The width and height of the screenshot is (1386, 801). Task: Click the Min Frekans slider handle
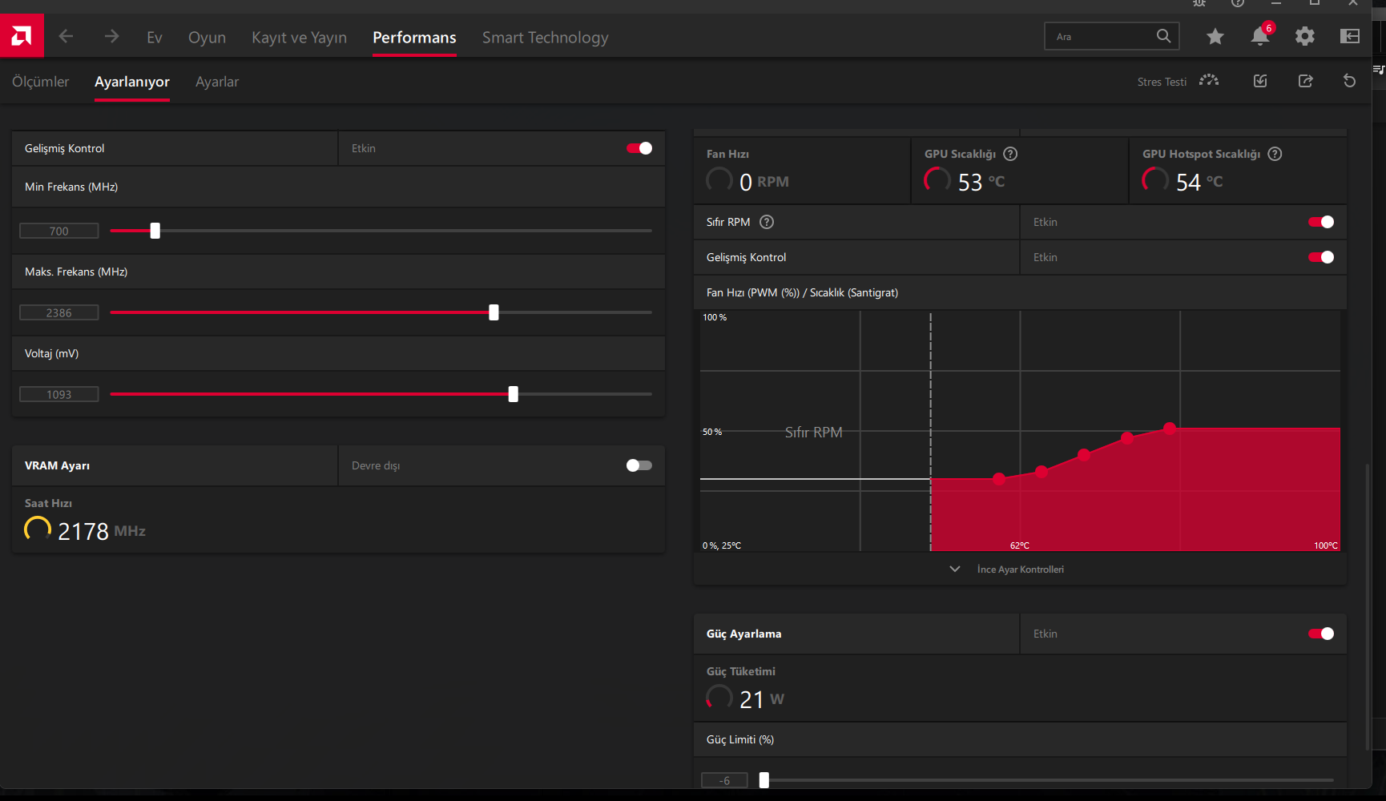point(155,231)
